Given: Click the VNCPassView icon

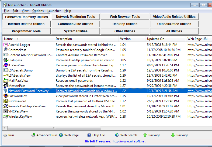Looking at the screenshot, I should [6, 111].
